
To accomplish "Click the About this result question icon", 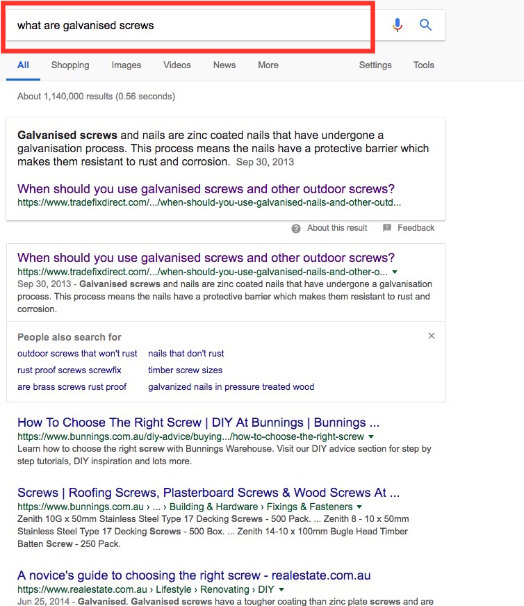I will tap(296, 228).
